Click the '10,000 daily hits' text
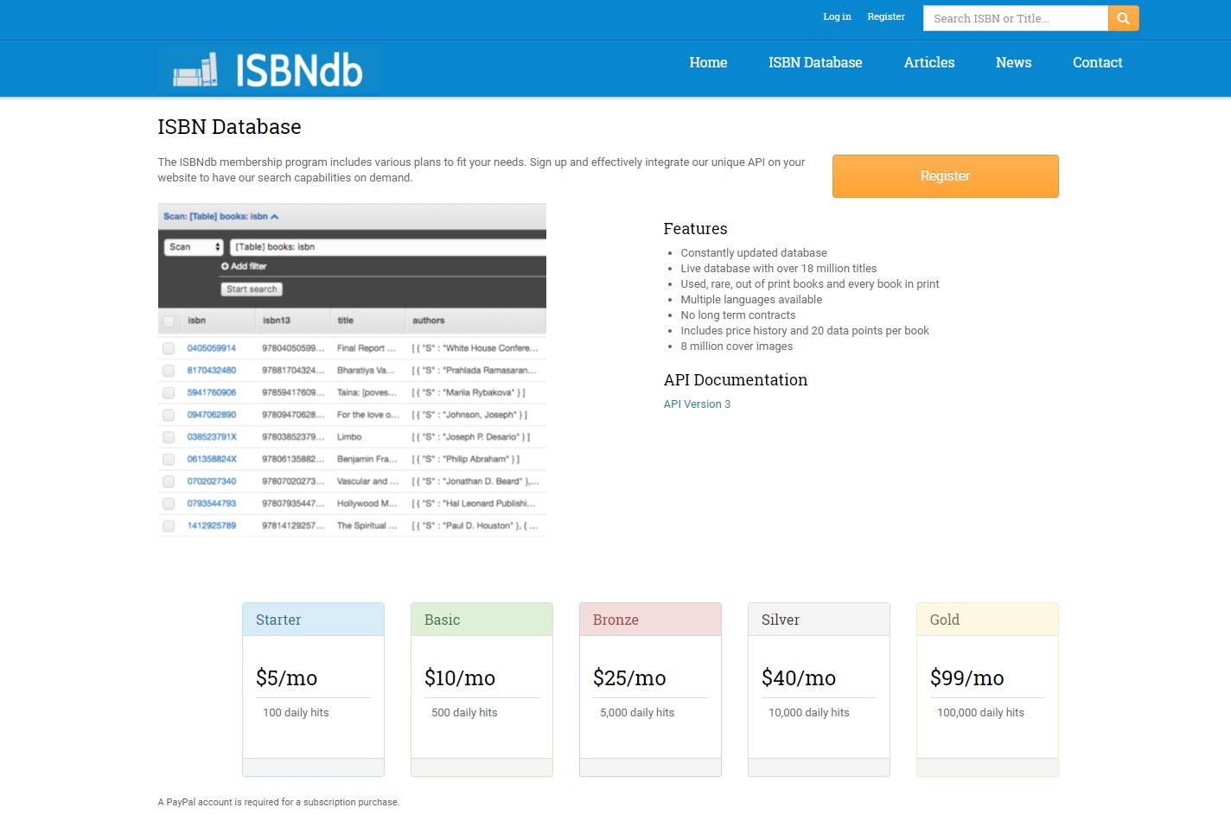Image resolution: width=1231 pixels, height=814 pixels. tap(809, 713)
